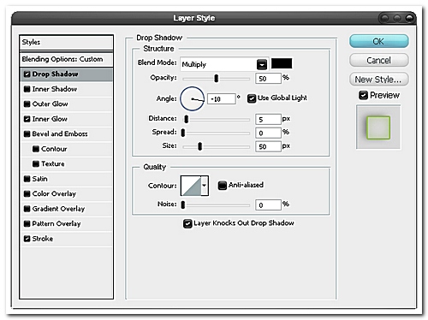Click the Opacity value field
Viewport: 428px width, 320px height.
point(268,79)
